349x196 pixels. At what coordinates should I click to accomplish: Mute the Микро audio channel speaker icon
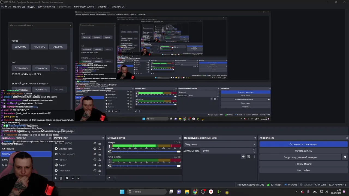tap(110, 151)
